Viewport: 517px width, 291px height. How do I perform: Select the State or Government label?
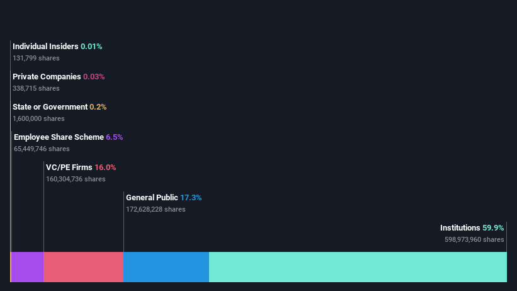click(x=50, y=107)
